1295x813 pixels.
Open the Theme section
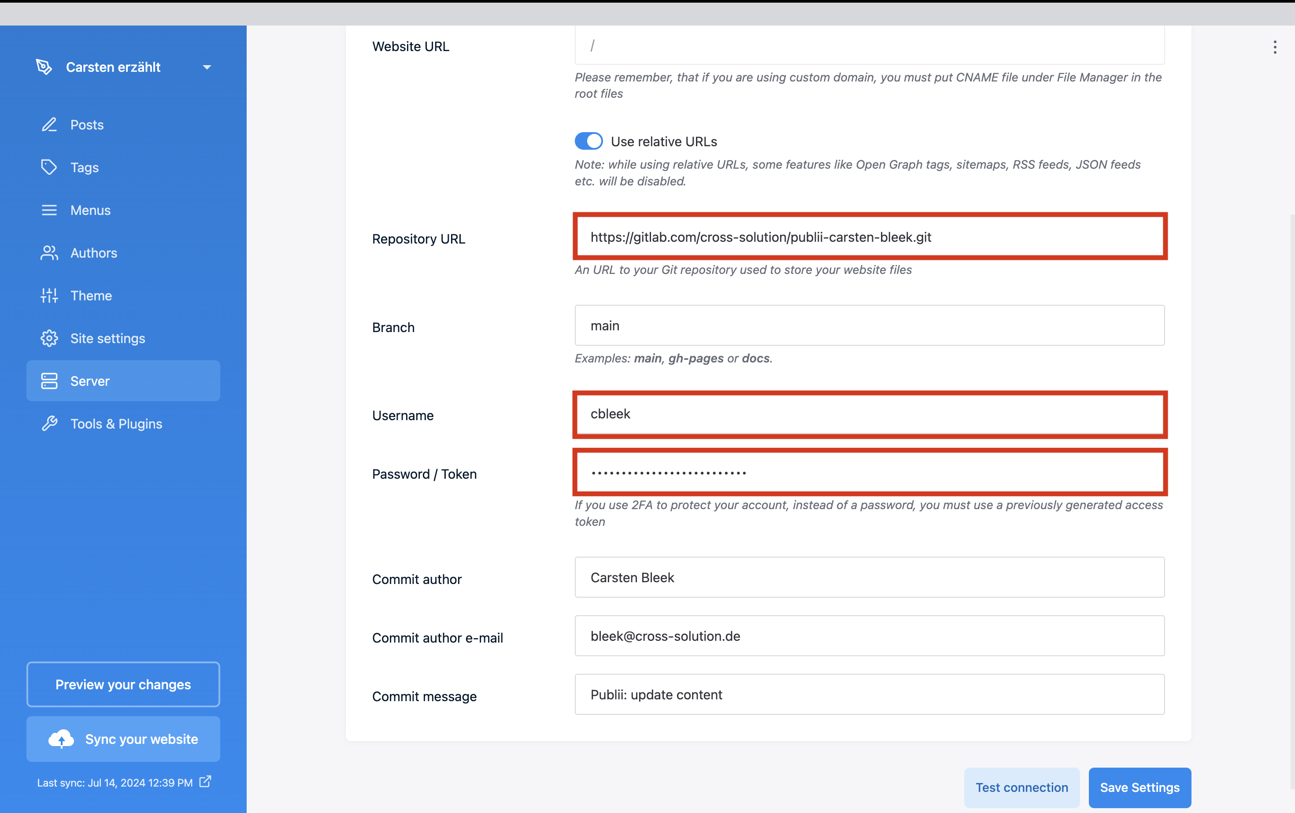click(123, 296)
